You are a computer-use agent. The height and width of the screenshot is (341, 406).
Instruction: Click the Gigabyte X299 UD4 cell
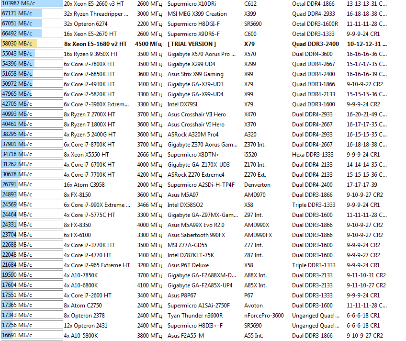coord(192,64)
